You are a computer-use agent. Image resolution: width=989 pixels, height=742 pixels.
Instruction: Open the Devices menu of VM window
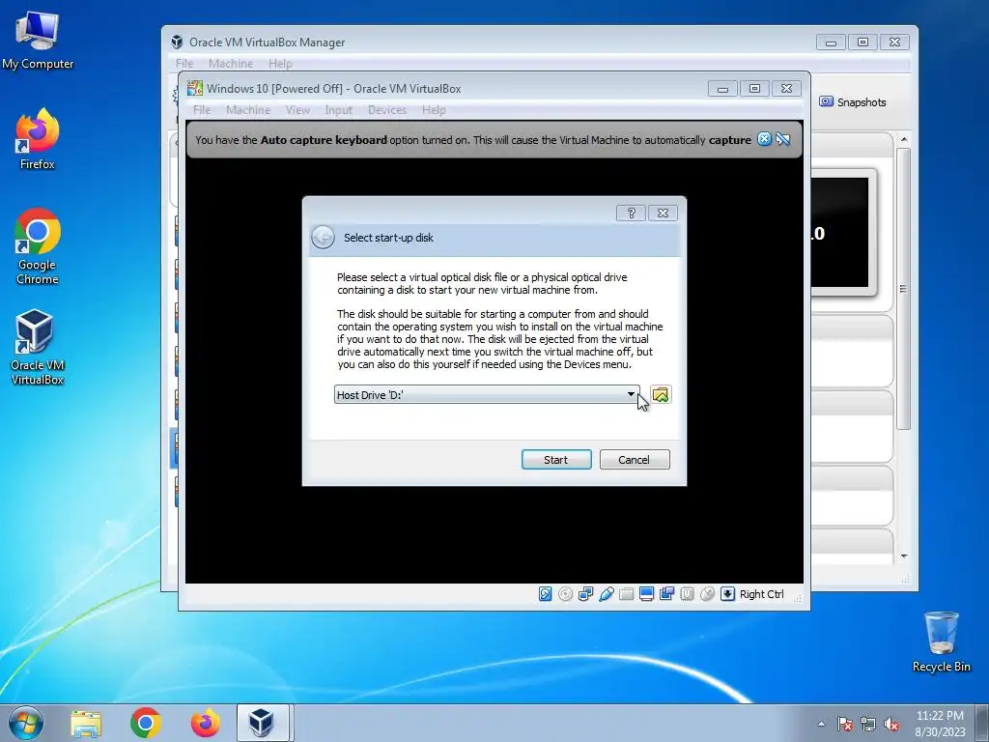pyautogui.click(x=387, y=110)
